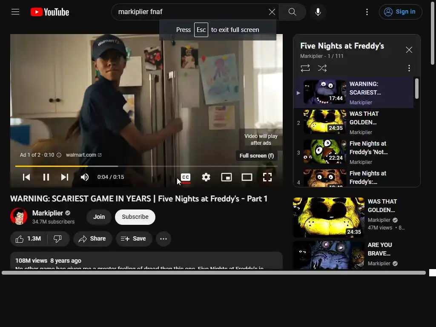Dislike this video
Screen dimensions: 436x327
57,238
